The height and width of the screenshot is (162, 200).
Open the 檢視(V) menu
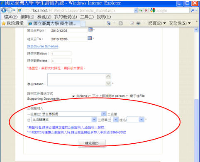[x=44, y=17]
